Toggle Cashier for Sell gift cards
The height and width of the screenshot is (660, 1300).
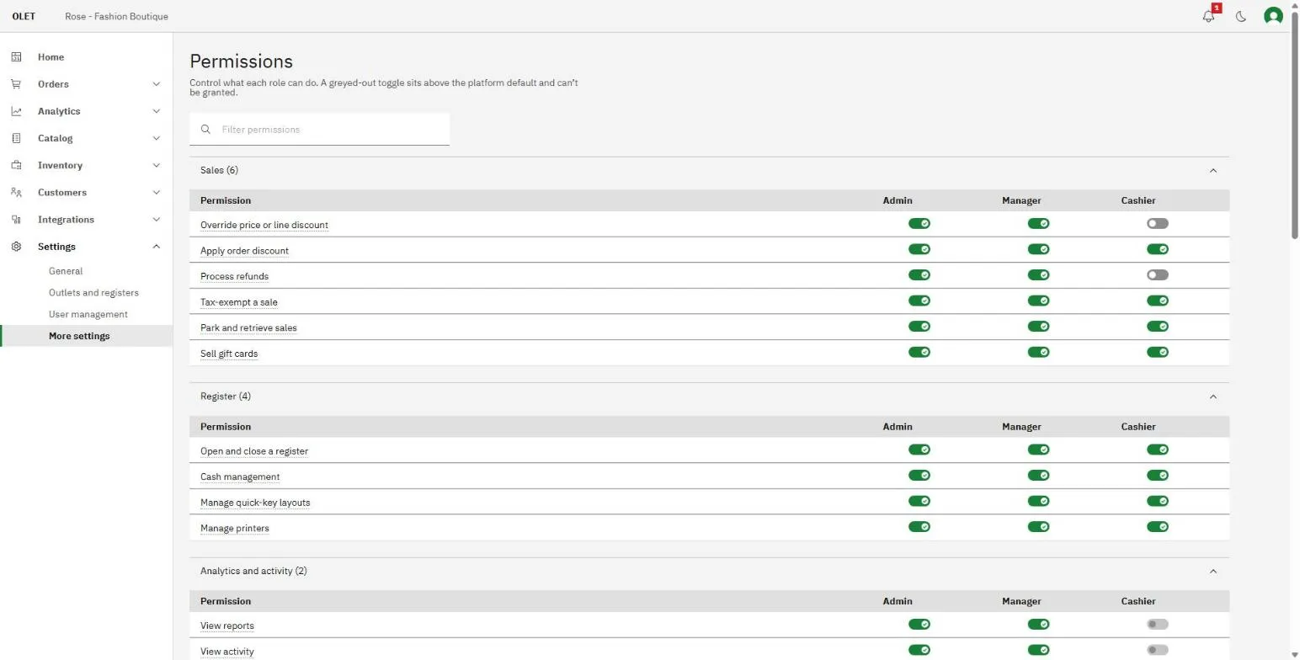click(1158, 352)
